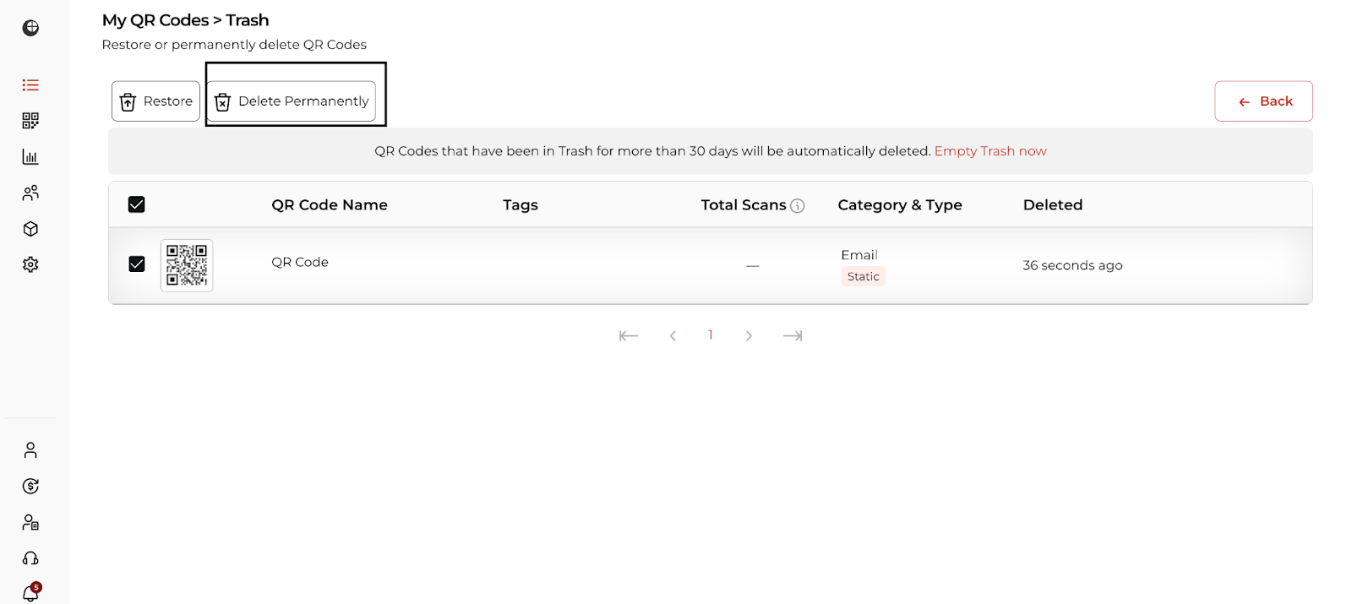Click the Empty Trash now link

click(989, 151)
